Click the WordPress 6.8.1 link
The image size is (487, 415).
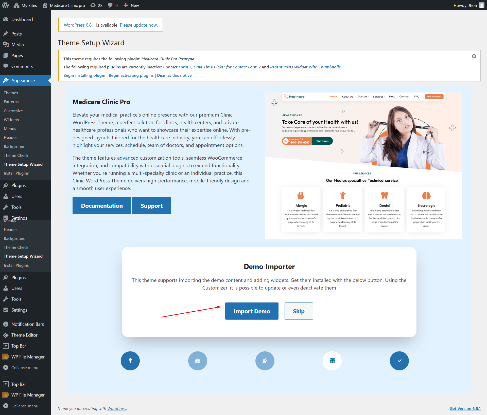click(x=79, y=25)
